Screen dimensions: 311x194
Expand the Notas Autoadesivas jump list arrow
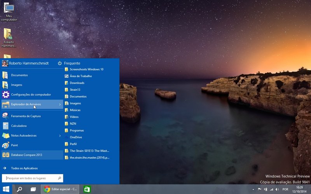coord(60,135)
